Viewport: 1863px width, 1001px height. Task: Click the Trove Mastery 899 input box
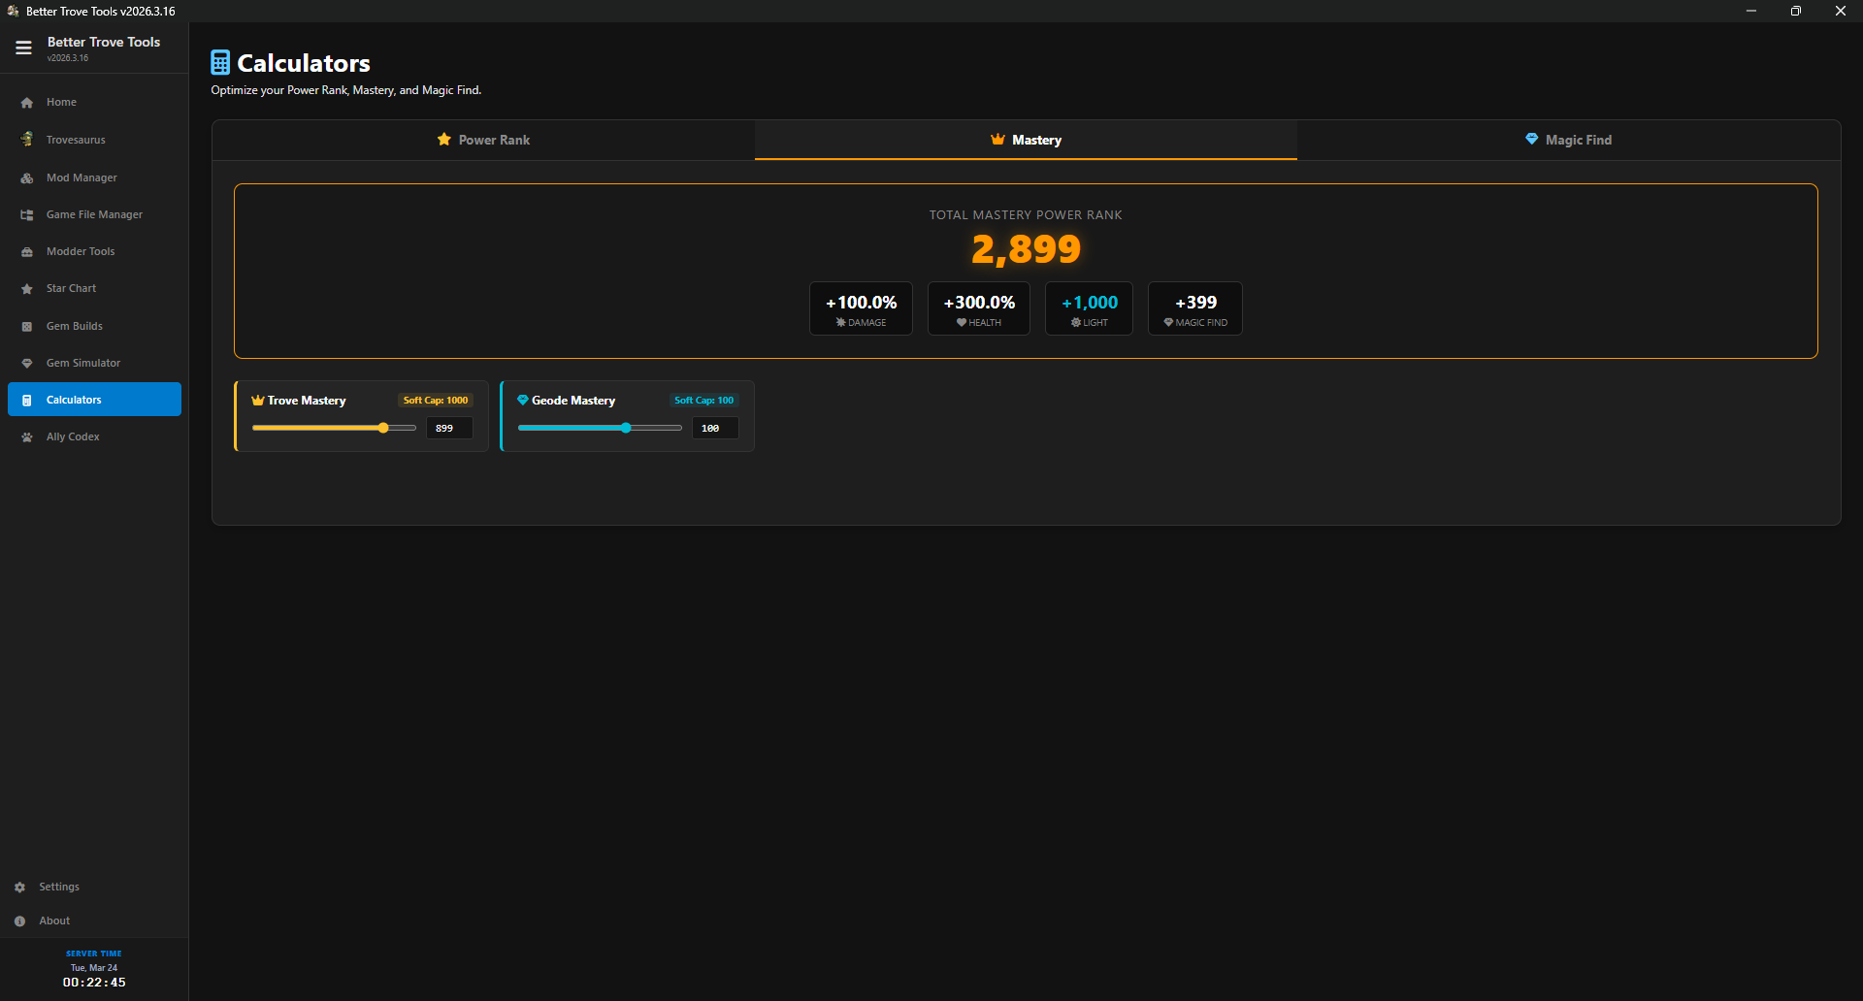[x=448, y=428]
